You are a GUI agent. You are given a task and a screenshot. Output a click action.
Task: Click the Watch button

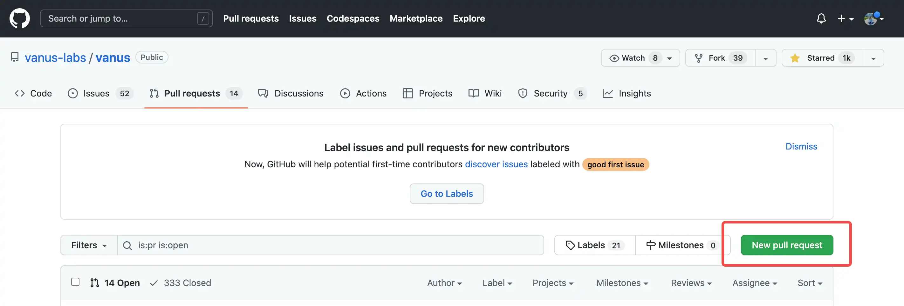640,58
